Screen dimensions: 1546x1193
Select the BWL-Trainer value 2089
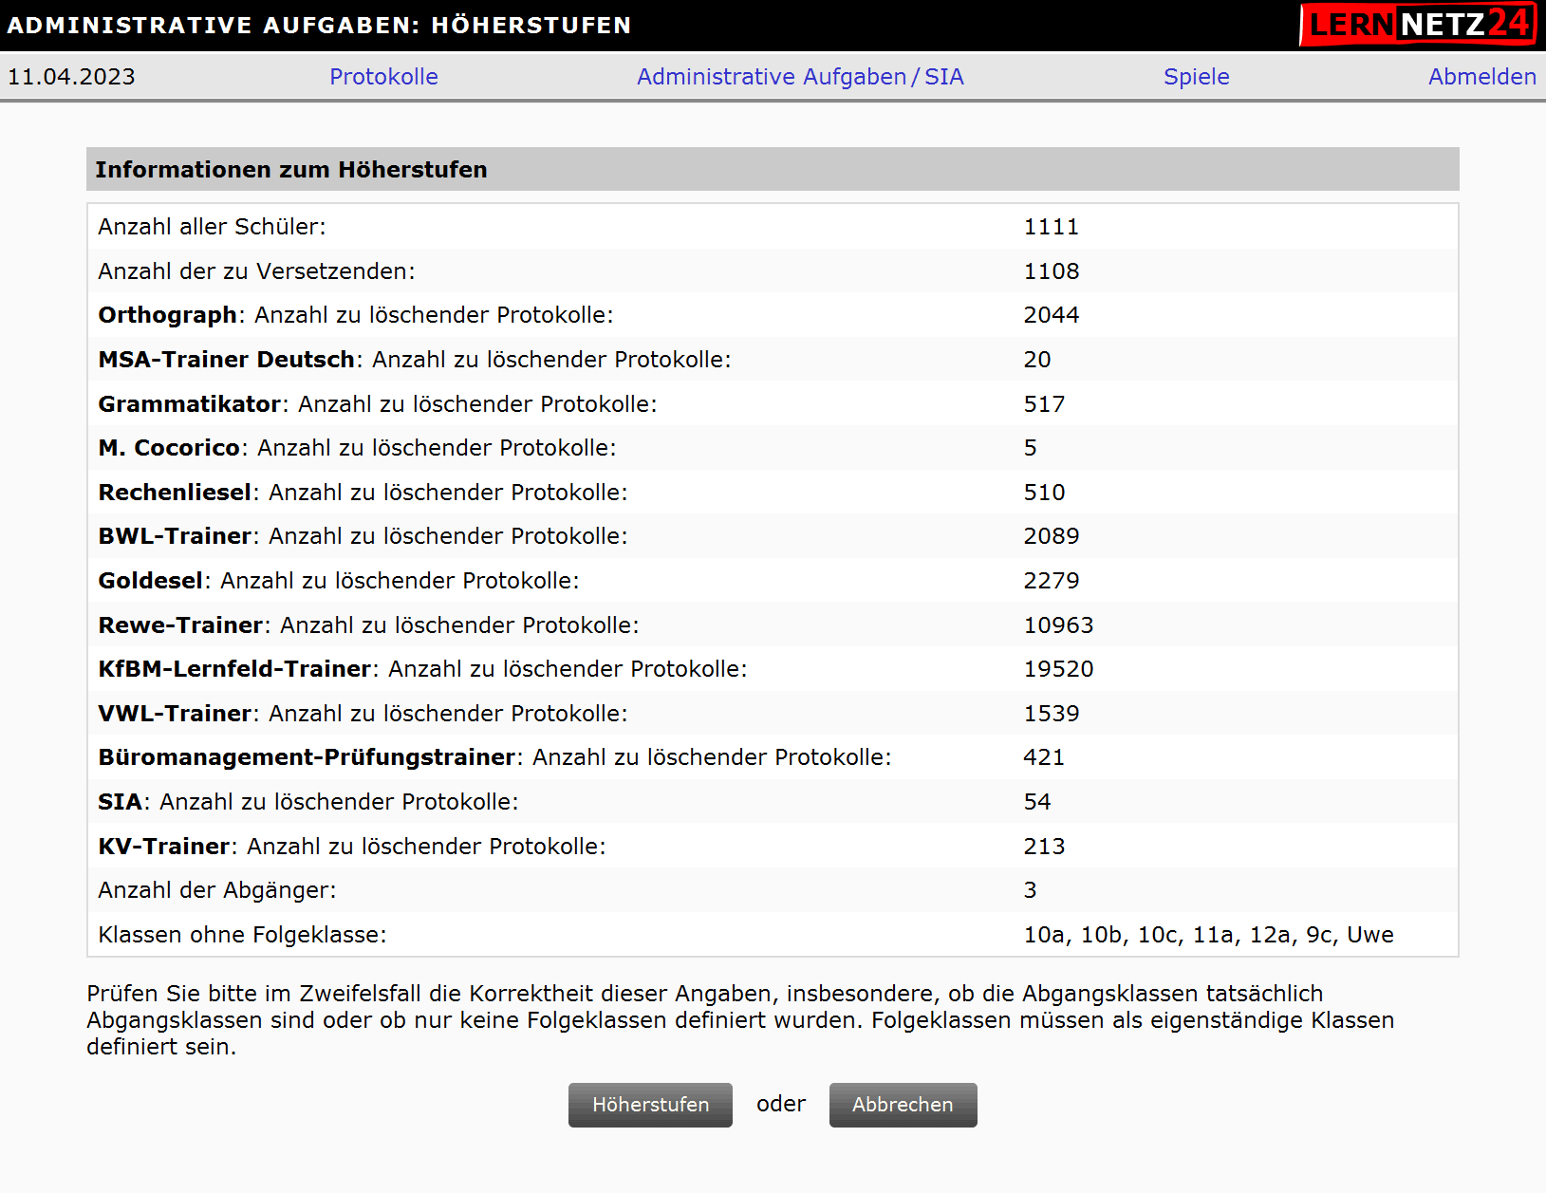(1051, 536)
